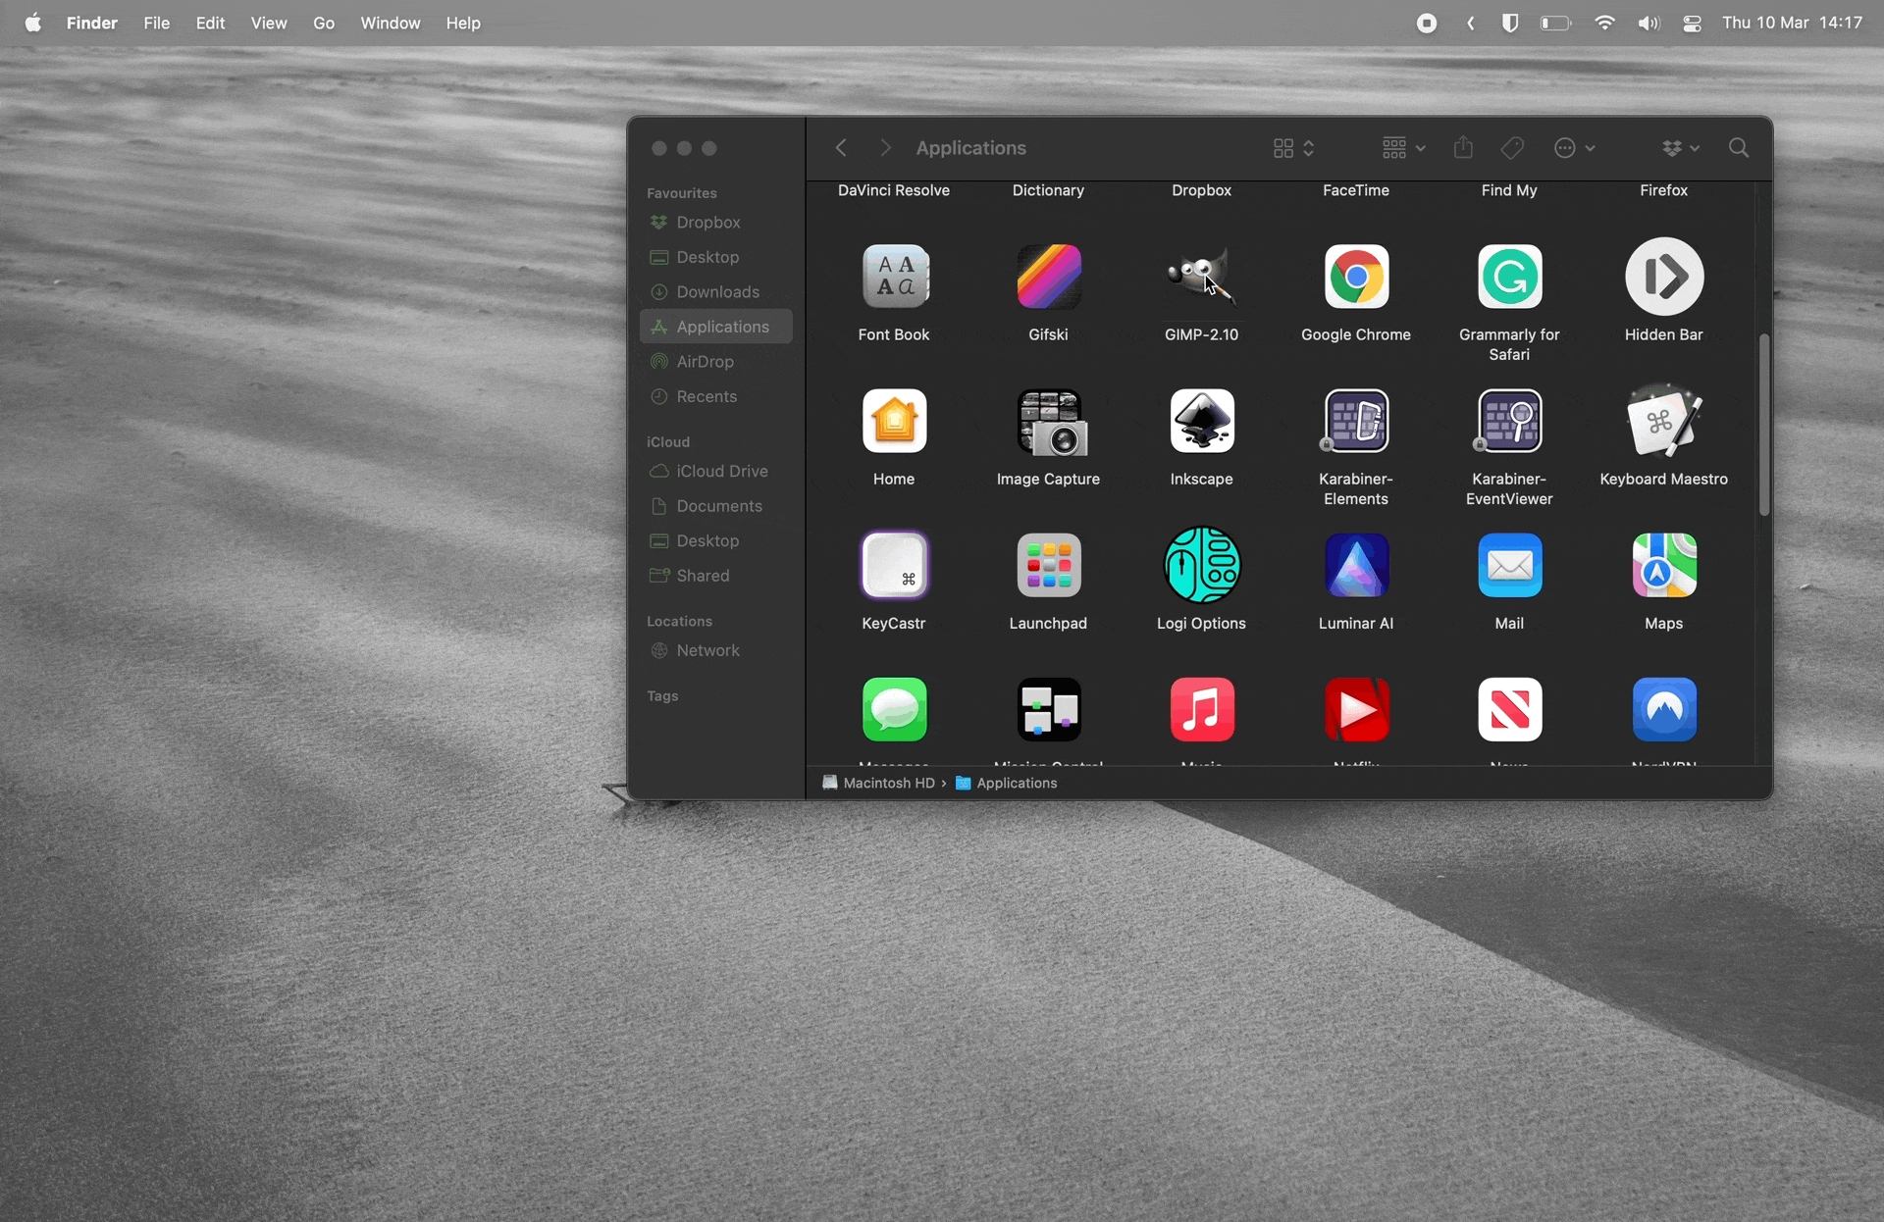The width and height of the screenshot is (1884, 1222).
Task: Open Control Centre in menu bar
Action: pos(1692,23)
